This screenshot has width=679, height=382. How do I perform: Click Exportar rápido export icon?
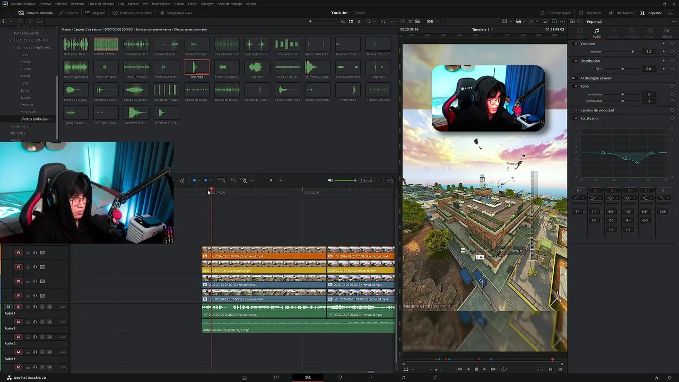(x=556, y=13)
